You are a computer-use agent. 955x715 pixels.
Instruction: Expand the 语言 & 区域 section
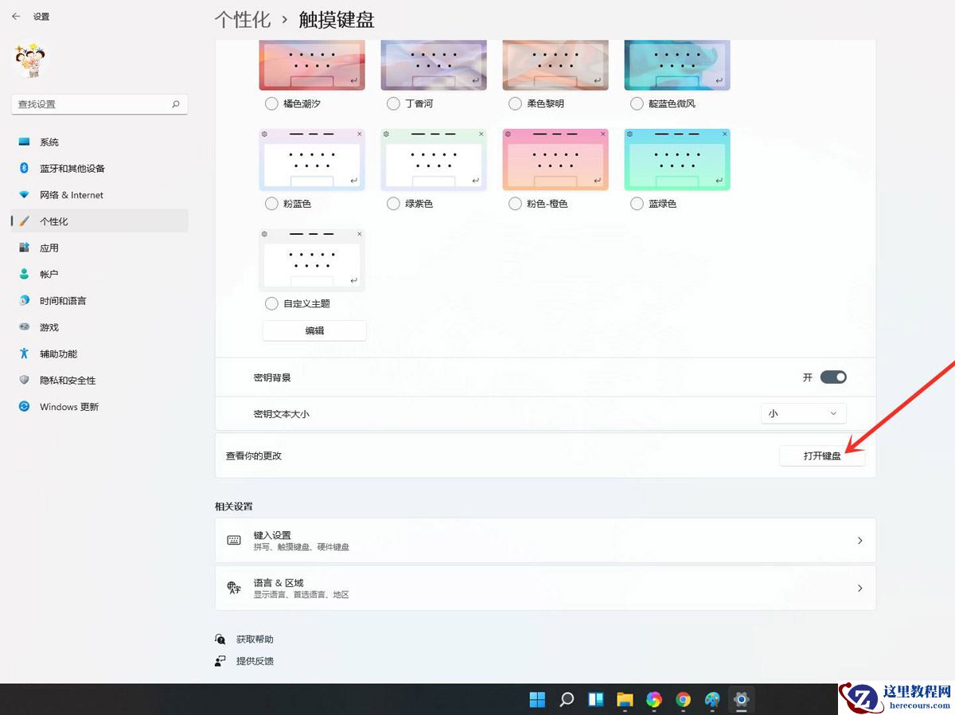tap(544, 588)
